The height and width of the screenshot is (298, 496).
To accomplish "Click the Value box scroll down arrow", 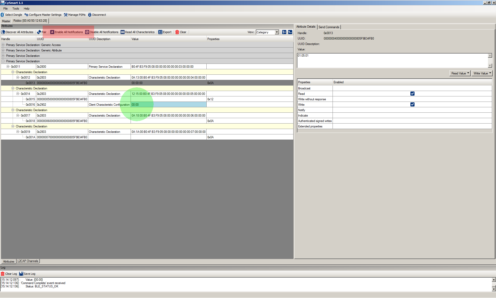I will [490, 66].
